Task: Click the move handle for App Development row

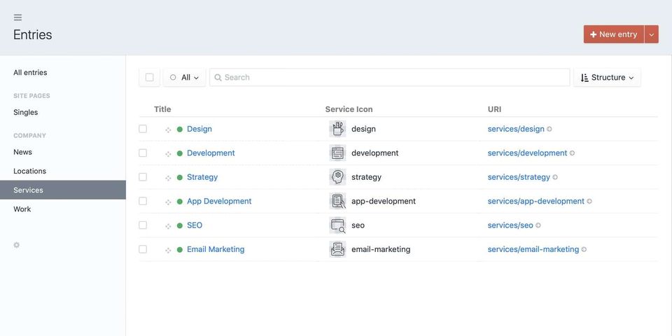Action: pyautogui.click(x=168, y=202)
